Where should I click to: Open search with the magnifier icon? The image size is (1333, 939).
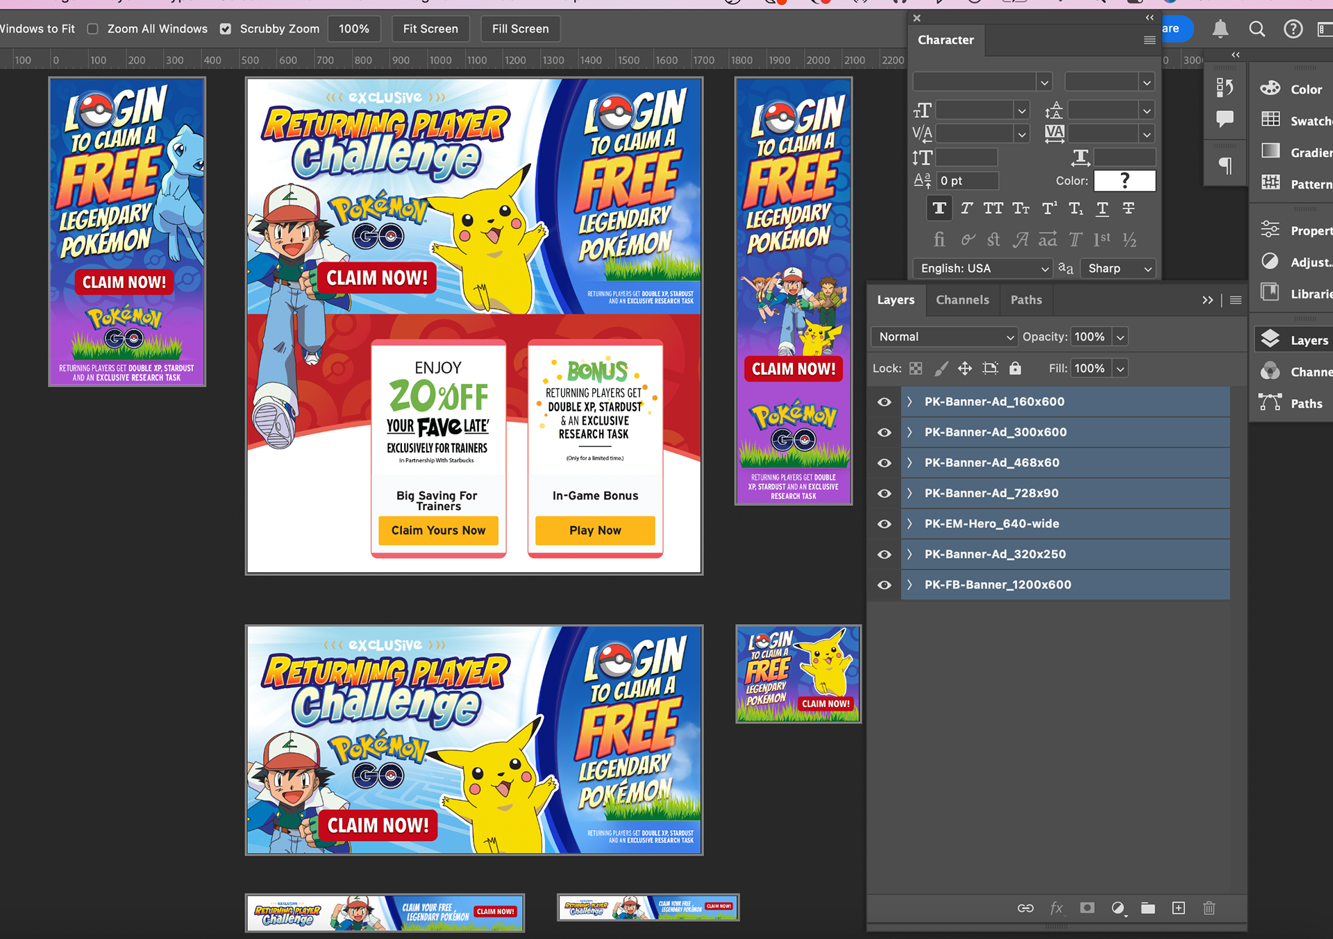1257,29
